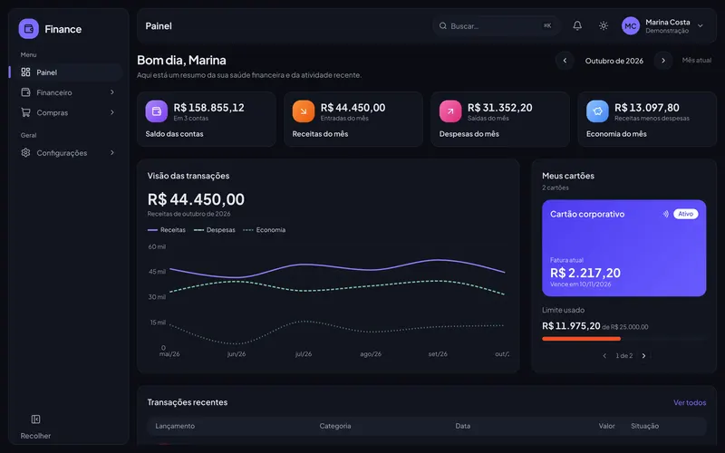Click the contactless icon on corporate card
This screenshot has width=725, height=453.
(x=665, y=214)
